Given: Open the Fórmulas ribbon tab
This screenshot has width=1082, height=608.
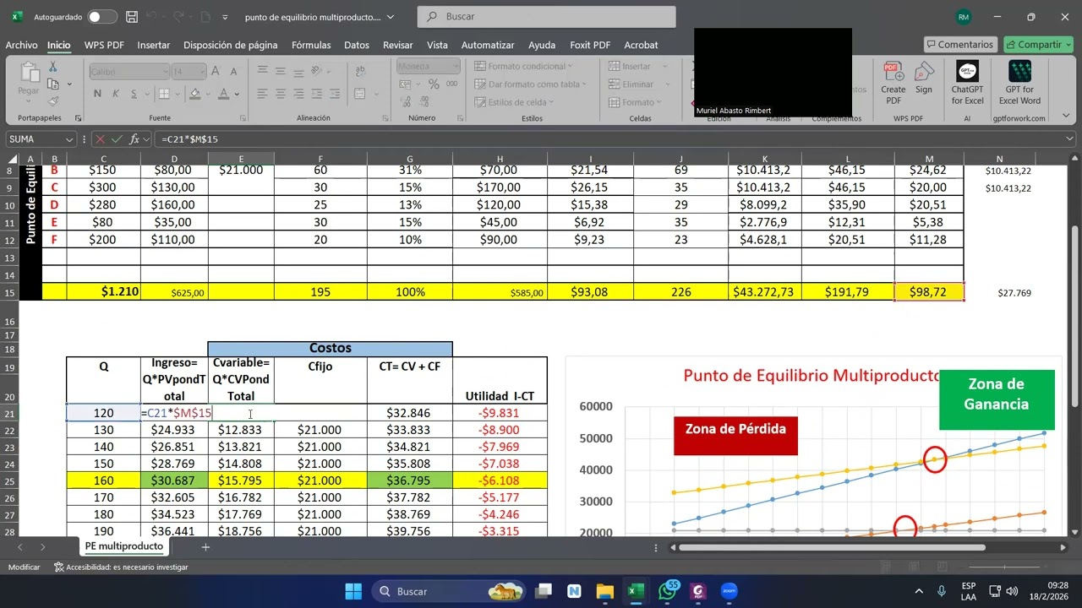Looking at the screenshot, I should click(x=311, y=45).
